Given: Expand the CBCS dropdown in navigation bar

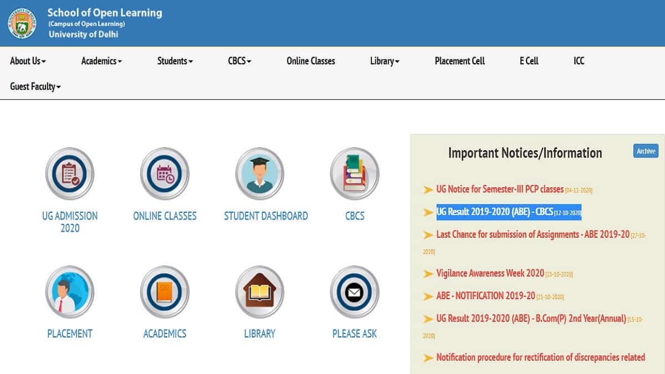Looking at the screenshot, I should [x=239, y=61].
